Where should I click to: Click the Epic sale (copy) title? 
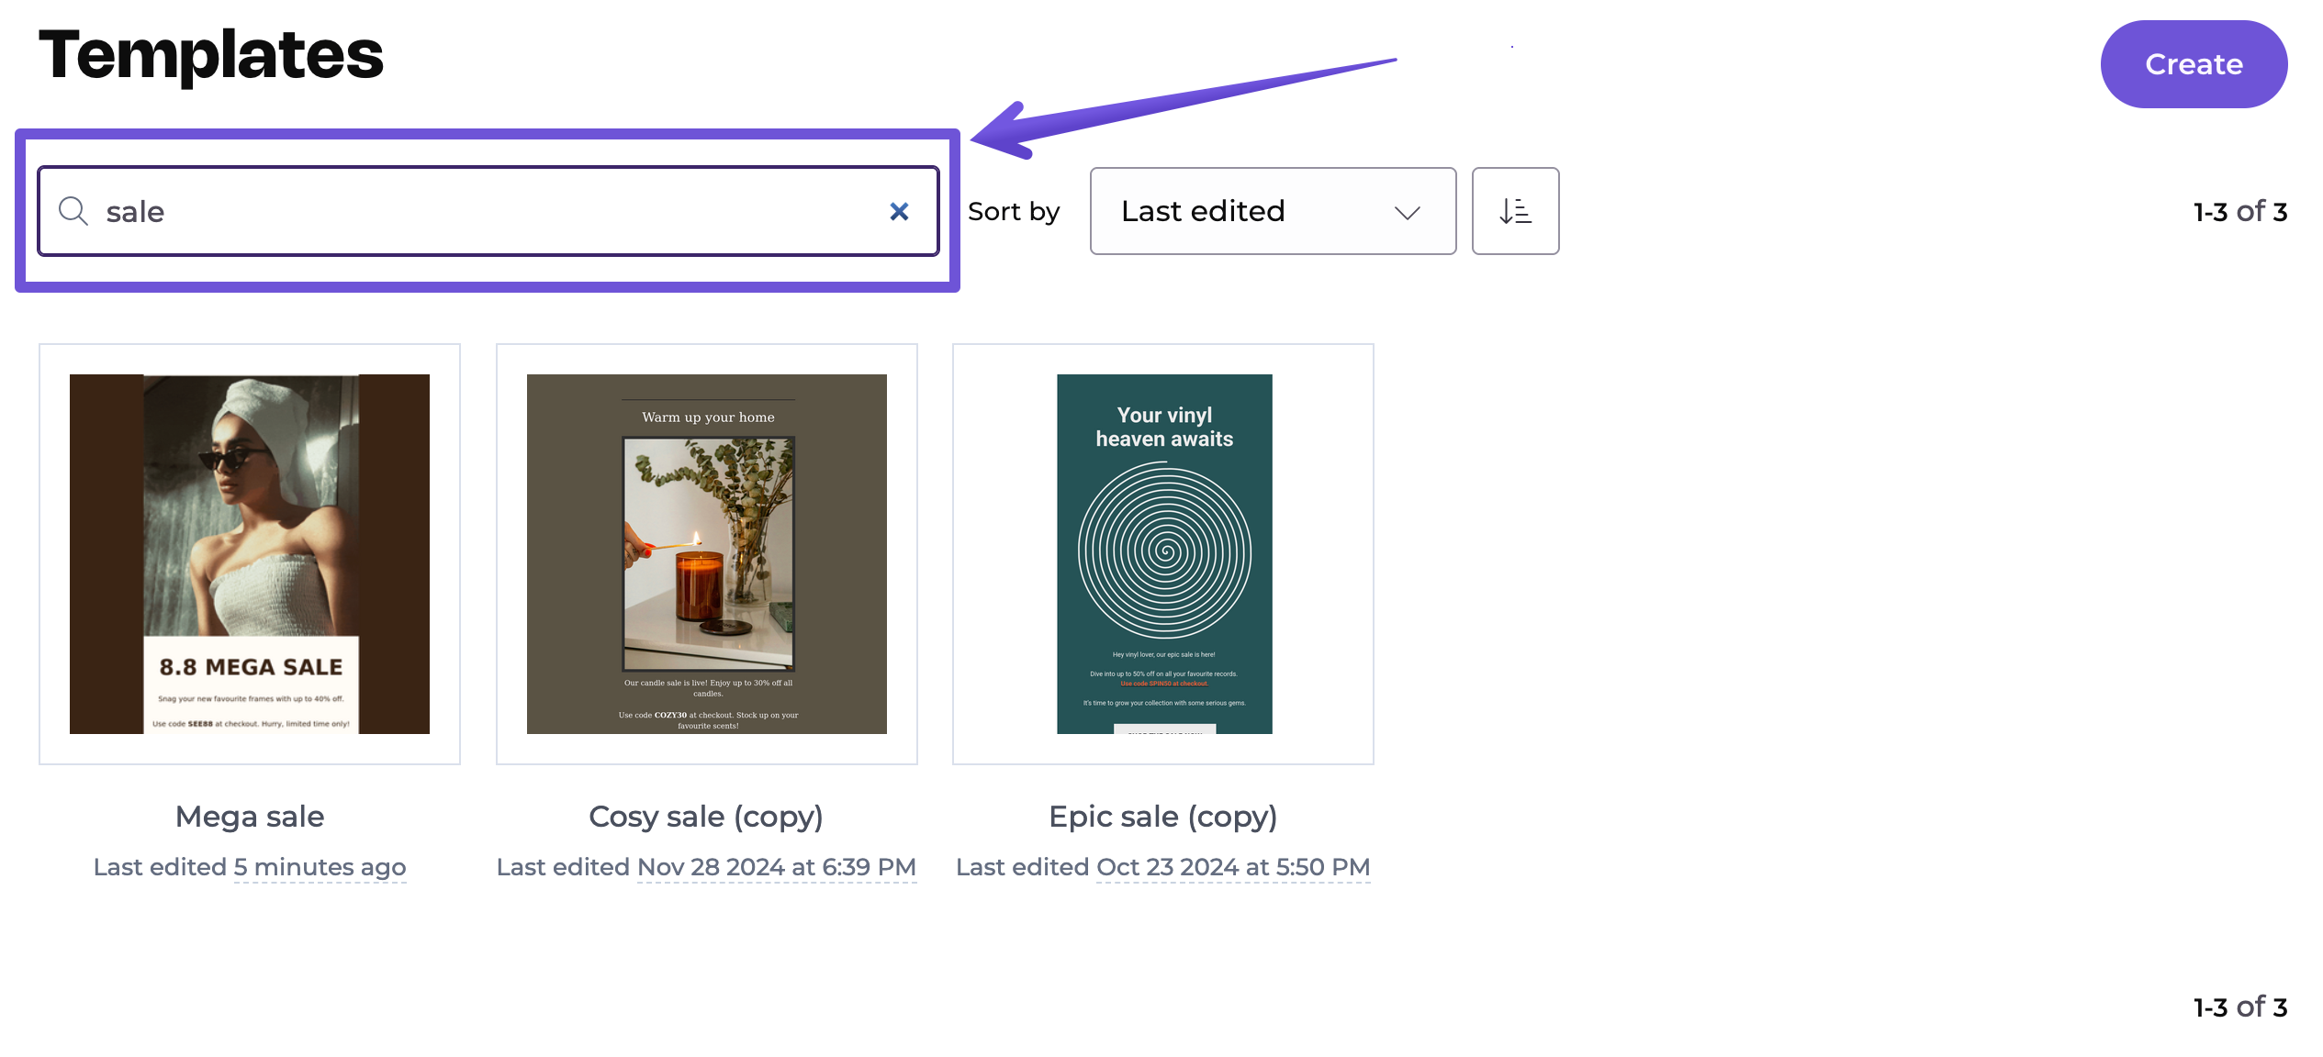[1162, 816]
